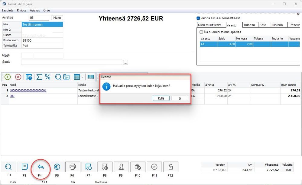The height and width of the screenshot is (185, 302).
Task: Click the F12 lock icon
Action: (170, 167)
